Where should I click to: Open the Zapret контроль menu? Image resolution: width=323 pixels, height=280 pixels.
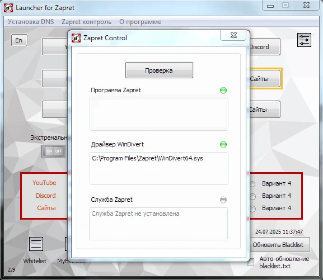87,22
